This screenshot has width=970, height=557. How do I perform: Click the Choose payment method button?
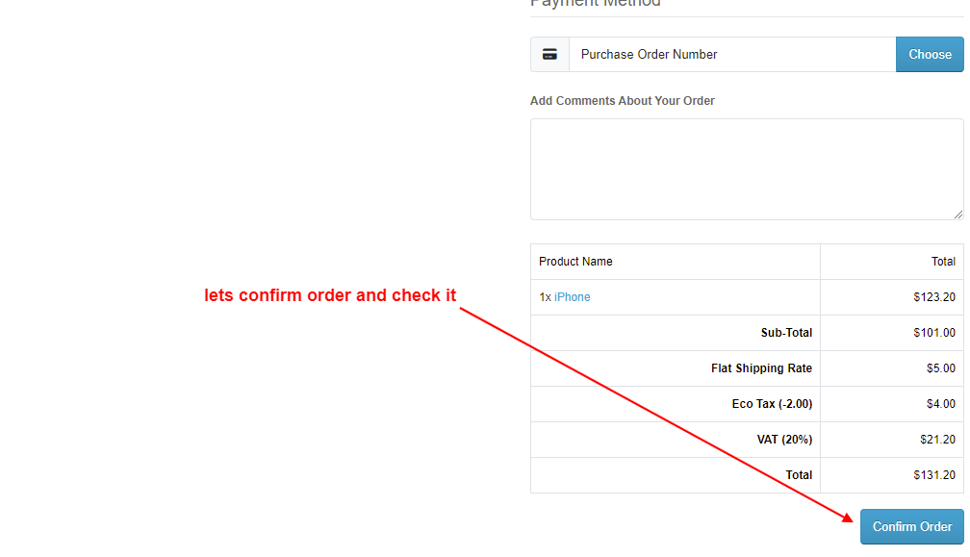click(x=930, y=55)
